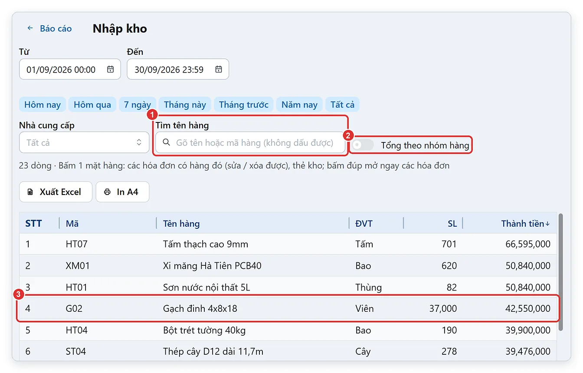This screenshot has height=373, width=583.
Task: Click amount 39,476,000
Action: coord(528,351)
